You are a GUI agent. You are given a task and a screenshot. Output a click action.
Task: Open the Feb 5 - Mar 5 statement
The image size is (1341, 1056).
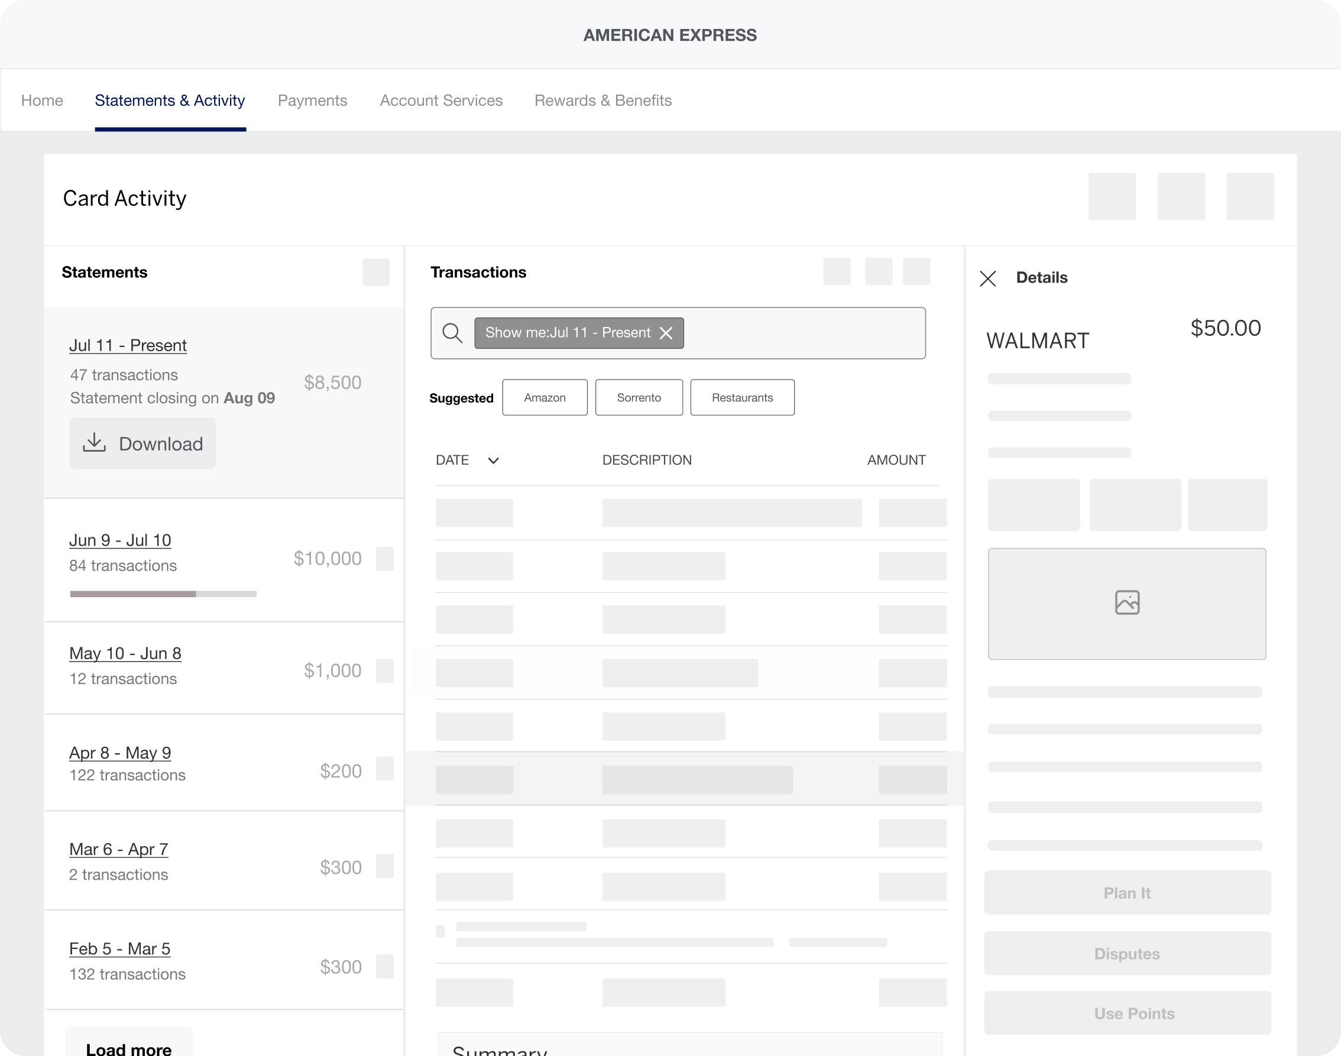pyautogui.click(x=120, y=948)
